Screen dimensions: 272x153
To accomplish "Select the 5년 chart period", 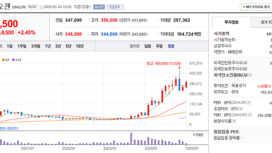I will 68,46.
